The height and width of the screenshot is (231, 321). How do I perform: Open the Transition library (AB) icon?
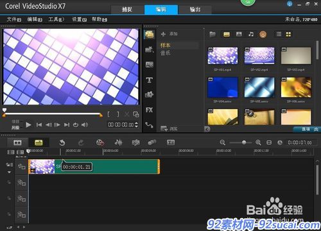tap(150, 65)
